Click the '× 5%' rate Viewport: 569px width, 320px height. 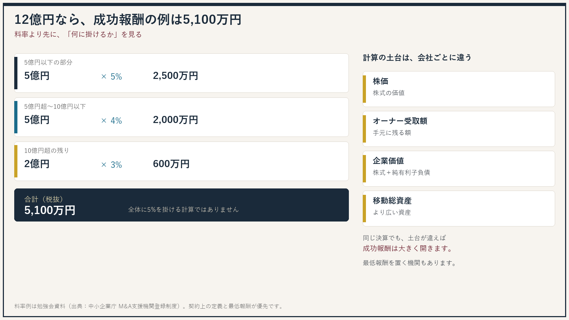(x=111, y=76)
